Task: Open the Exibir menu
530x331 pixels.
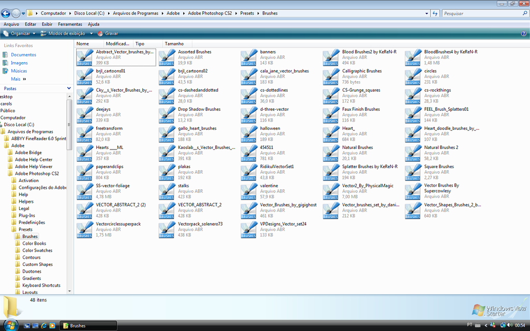Action: click(47, 24)
